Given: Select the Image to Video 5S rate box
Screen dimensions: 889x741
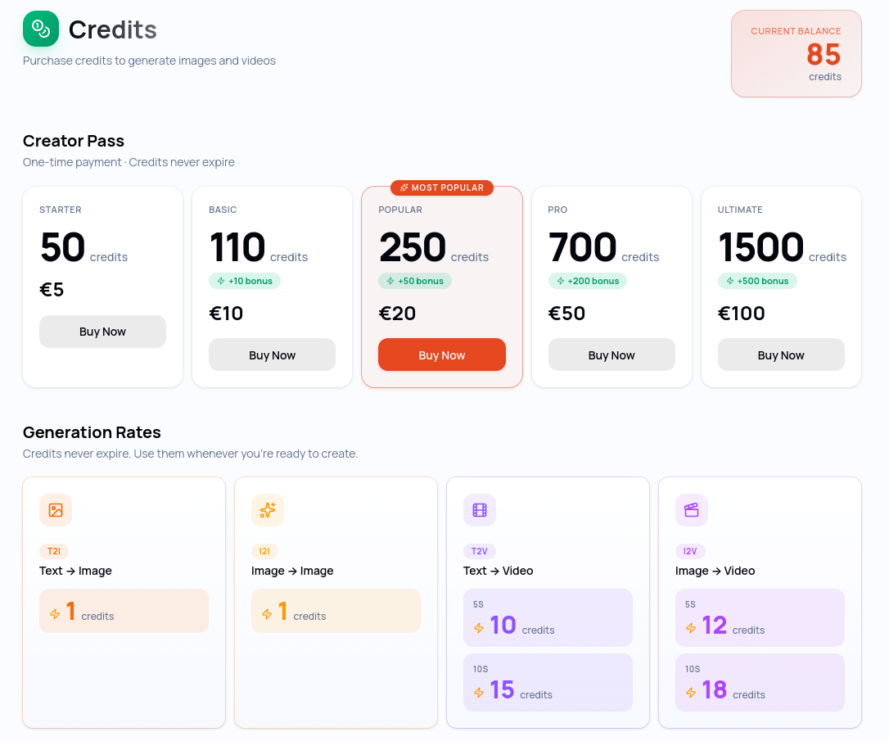Looking at the screenshot, I should (760, 618).
